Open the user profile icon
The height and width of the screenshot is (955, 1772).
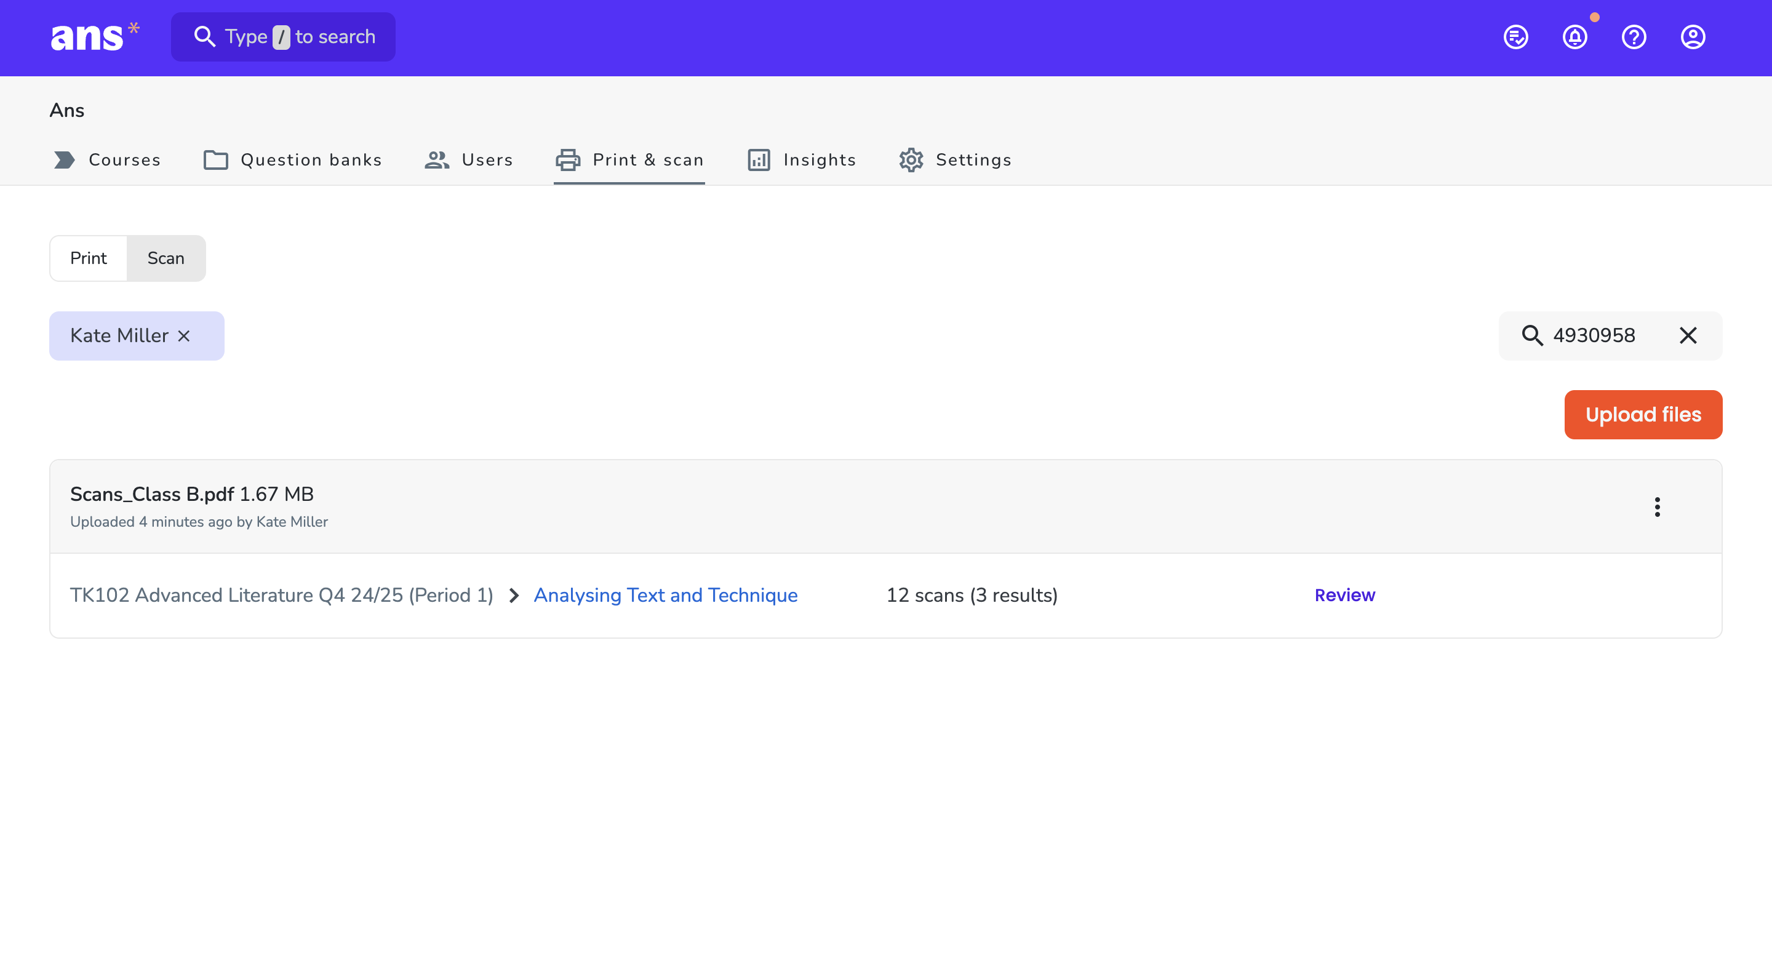pos(1693,37)
